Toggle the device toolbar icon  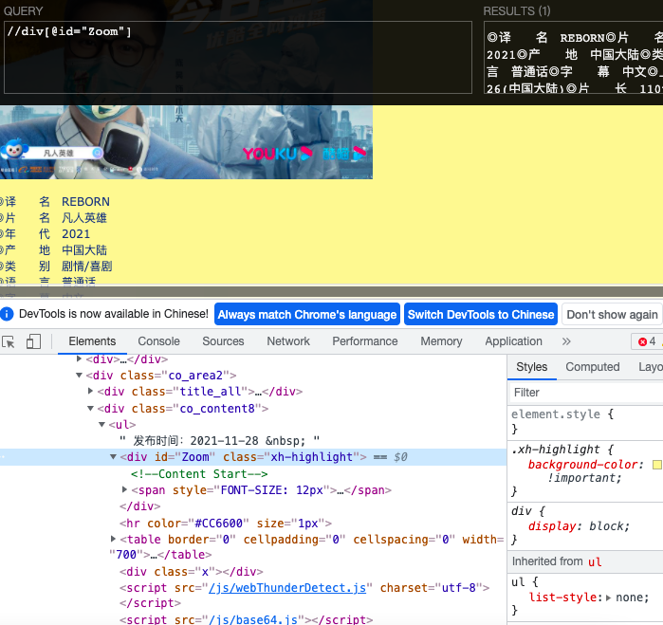click(x=33, y=341)
